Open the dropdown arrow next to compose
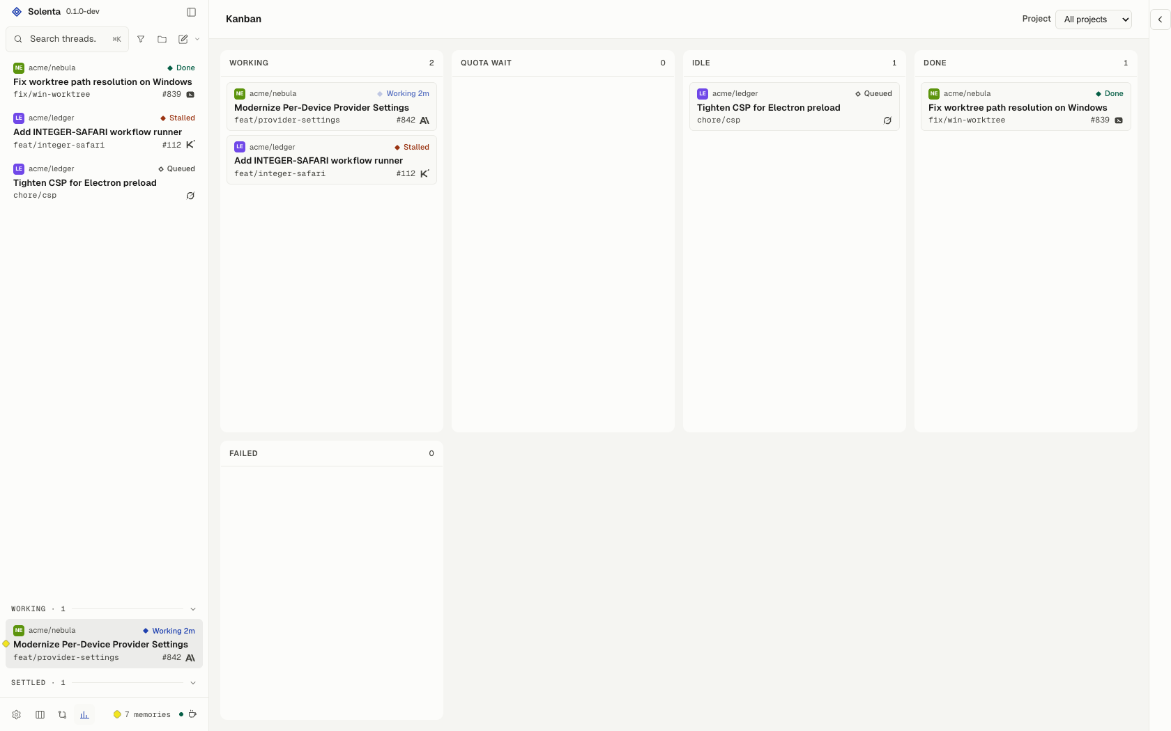 coord(197,39)
